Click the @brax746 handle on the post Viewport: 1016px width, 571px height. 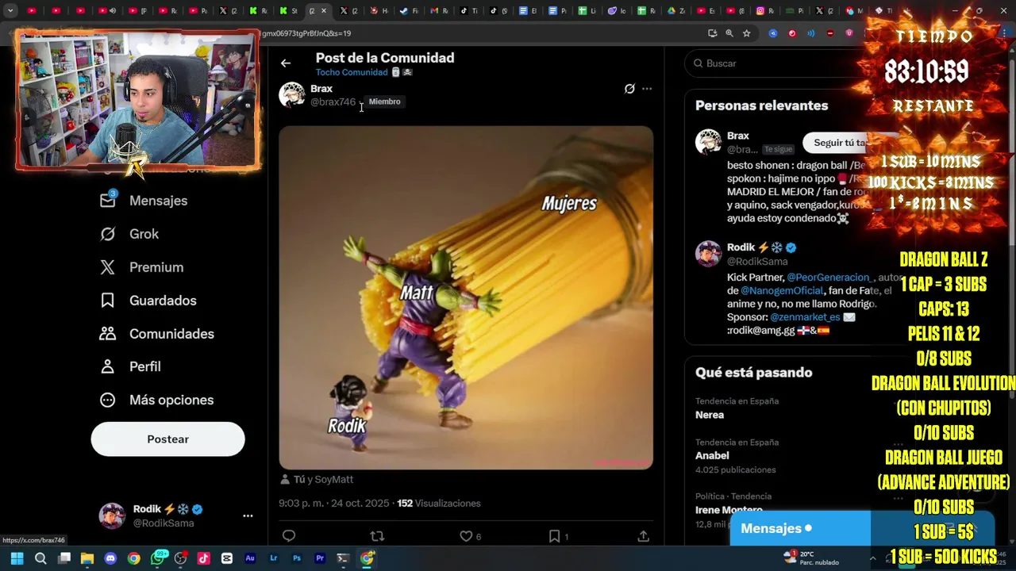click(x=333, y=102)
